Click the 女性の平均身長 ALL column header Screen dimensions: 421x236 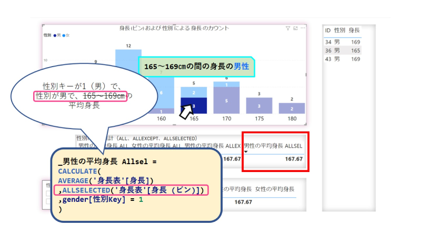click(x=156, y=146)
